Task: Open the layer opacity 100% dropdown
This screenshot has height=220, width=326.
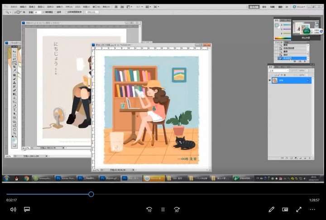Action: (307, 70)
